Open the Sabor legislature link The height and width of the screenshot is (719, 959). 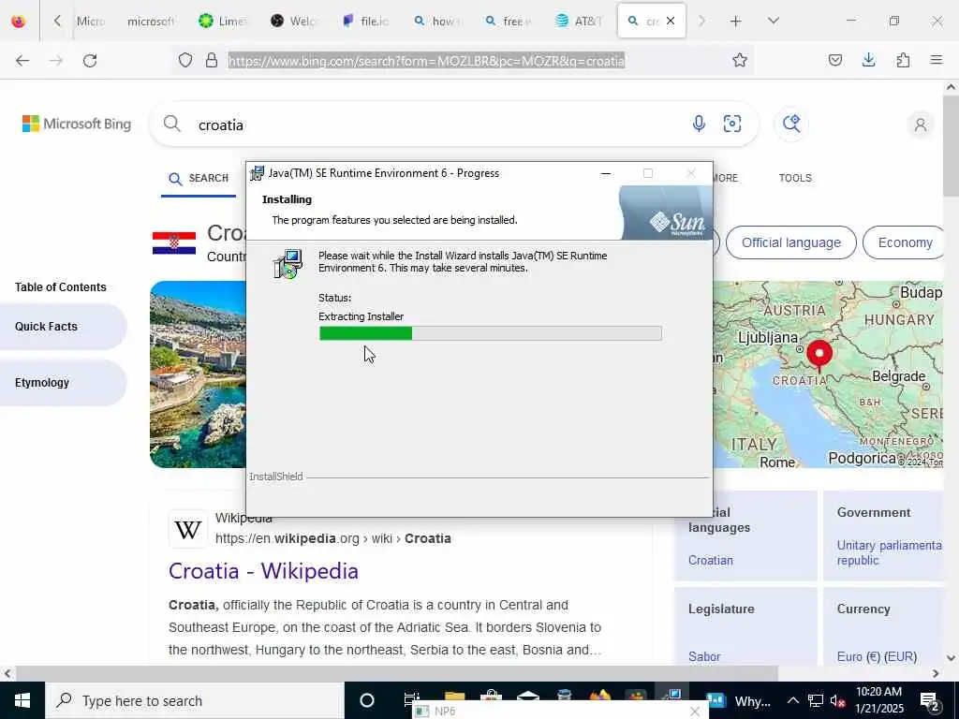click(x=704, y=656)
